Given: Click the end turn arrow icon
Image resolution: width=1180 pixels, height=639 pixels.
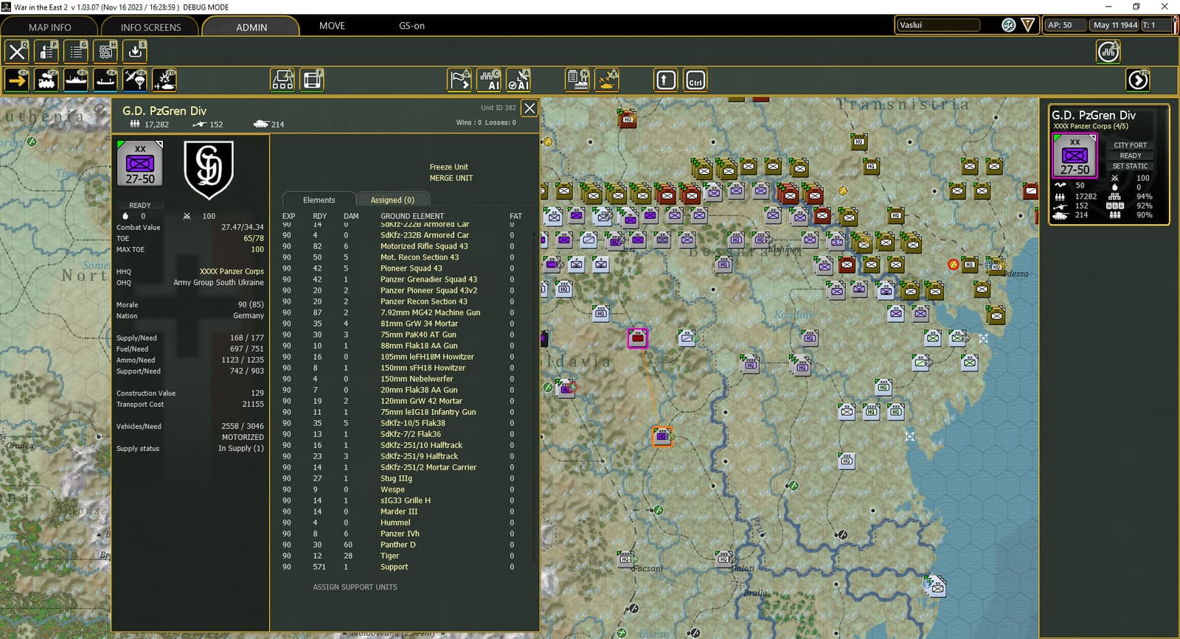Looking at the screenshot, I should 1138,80.
